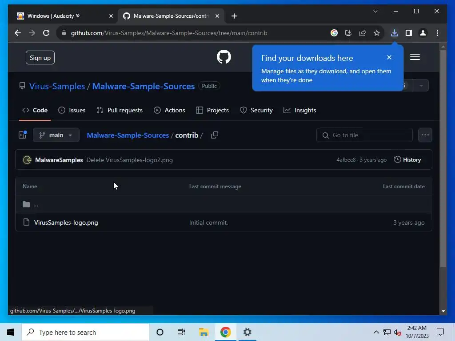Expand the file tree side panel
Screen dimensions: 455x341
click(x=23, y=135)
